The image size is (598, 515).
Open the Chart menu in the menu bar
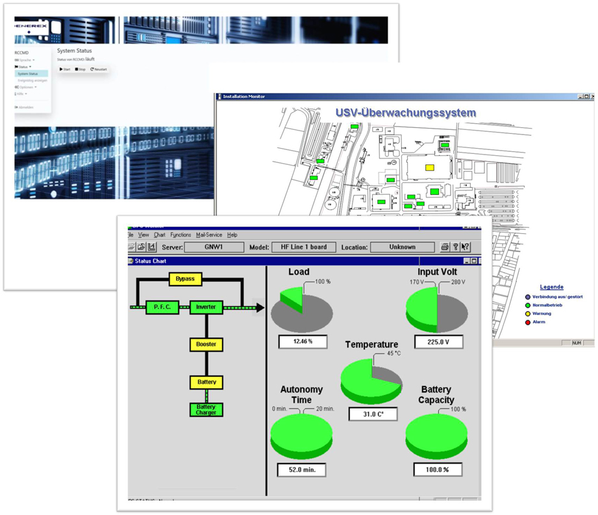click(159, 234)
